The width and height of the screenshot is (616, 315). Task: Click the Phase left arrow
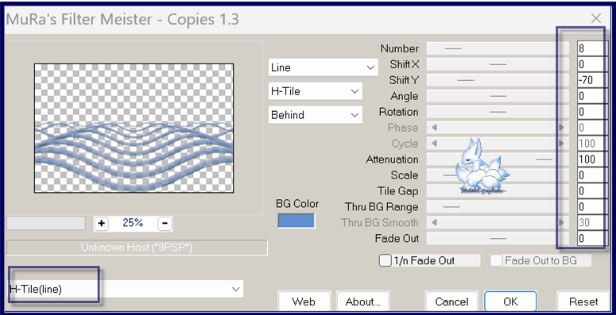pyautogui.click(x=434, y=128)
